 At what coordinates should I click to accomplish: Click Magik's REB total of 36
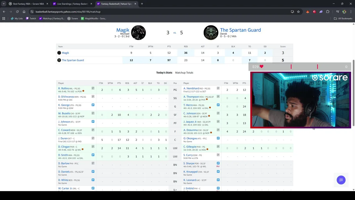tap(186, 53)
